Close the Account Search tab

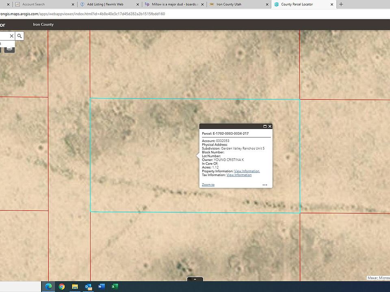(73, 4)
